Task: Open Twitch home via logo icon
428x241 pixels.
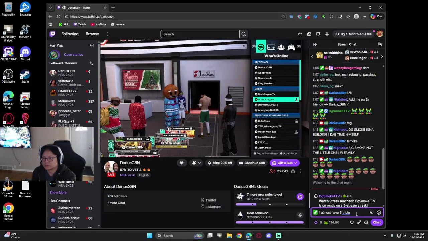Action: (52, 34)
